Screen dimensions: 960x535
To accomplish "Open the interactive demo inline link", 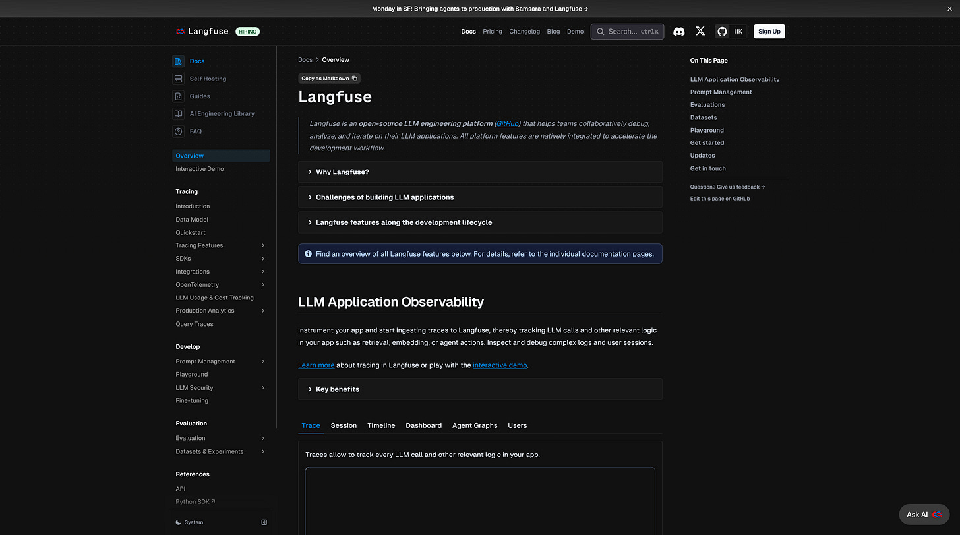I will click(x=500, y=365).
